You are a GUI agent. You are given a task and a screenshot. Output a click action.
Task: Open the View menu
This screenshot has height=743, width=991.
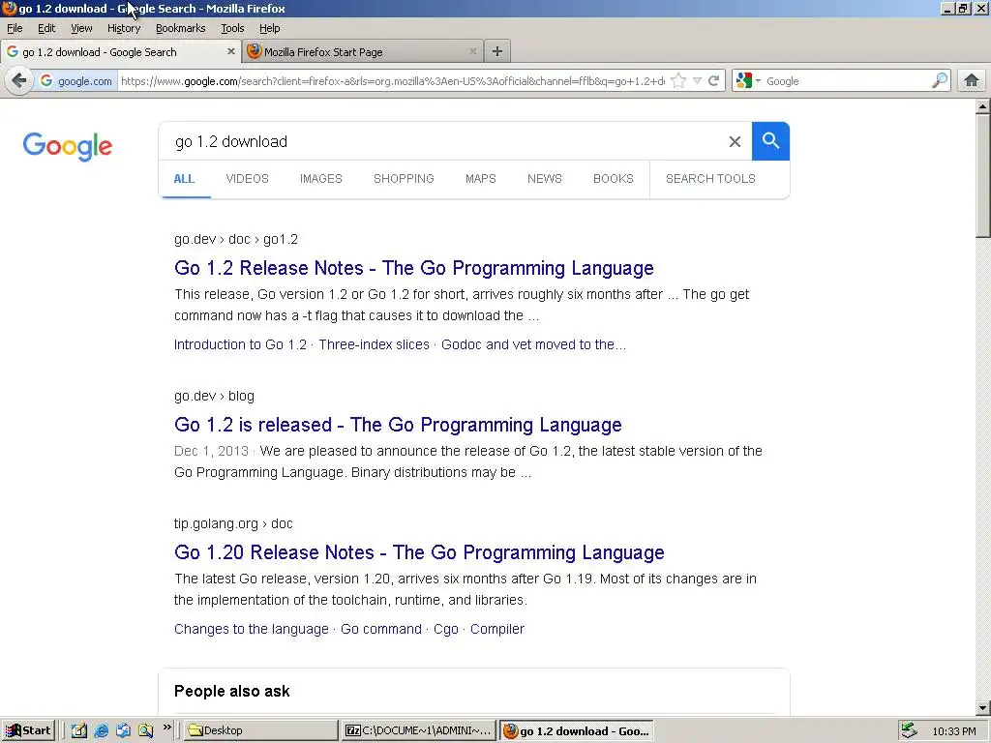pos(81,28)
